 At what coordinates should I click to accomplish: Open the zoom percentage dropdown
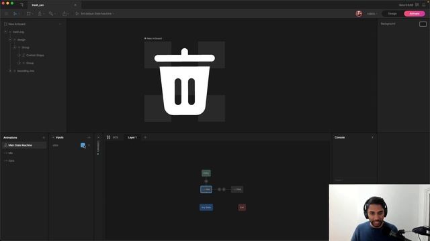372,13
